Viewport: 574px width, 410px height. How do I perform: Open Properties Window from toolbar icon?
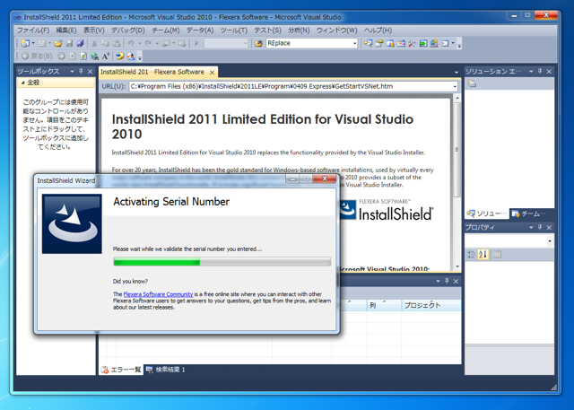(379, 44)
